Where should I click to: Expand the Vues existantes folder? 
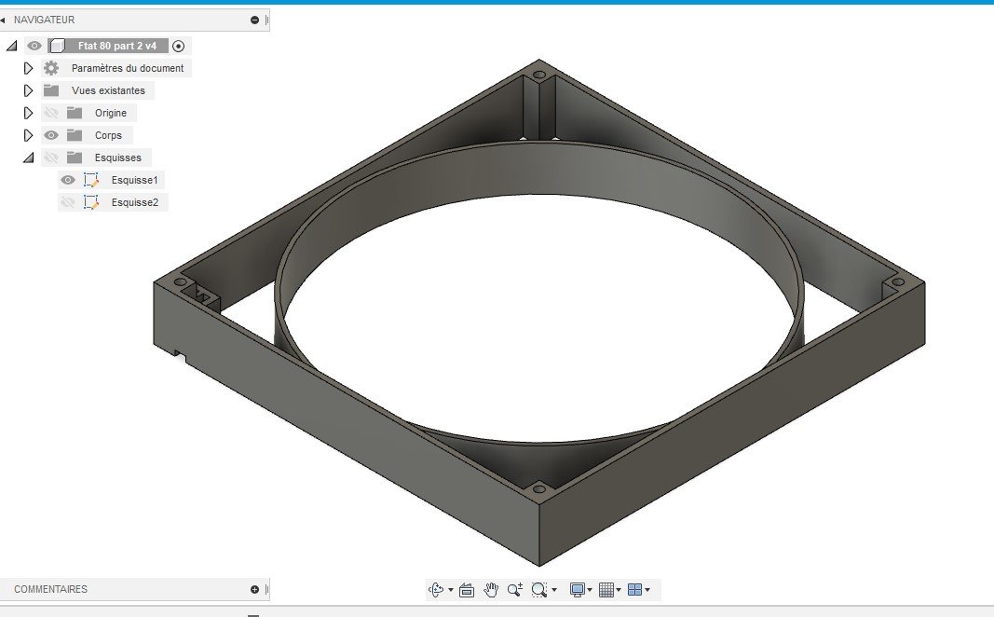click(x=28, y=90)
